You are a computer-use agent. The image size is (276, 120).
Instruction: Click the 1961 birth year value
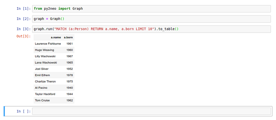coord(70,44)
